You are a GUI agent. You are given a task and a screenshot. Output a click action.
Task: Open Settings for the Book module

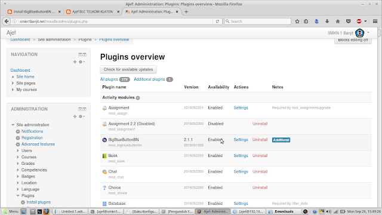[x=241, y=156]
